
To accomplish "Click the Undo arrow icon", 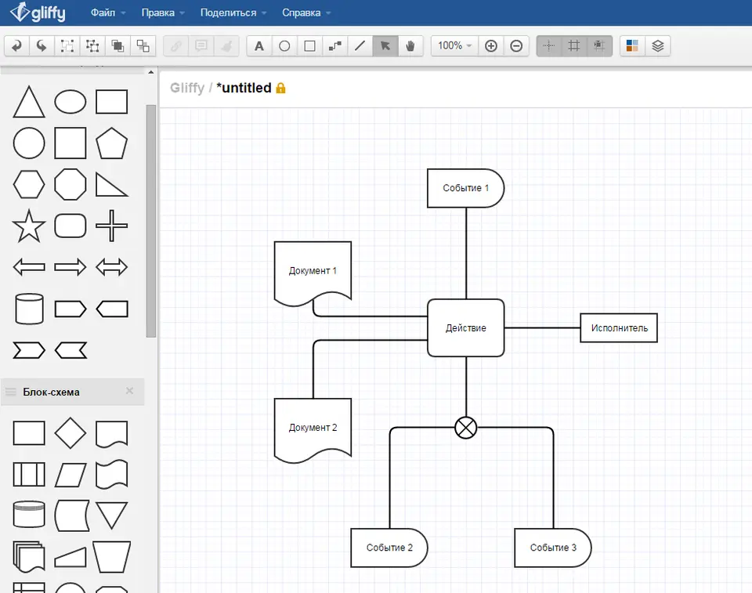I will click(16, 46).
